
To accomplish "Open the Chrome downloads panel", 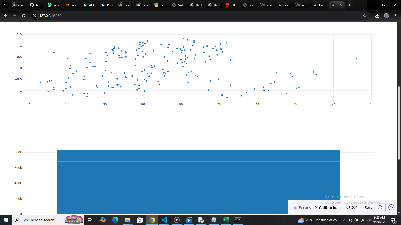I will pos(377,16).
